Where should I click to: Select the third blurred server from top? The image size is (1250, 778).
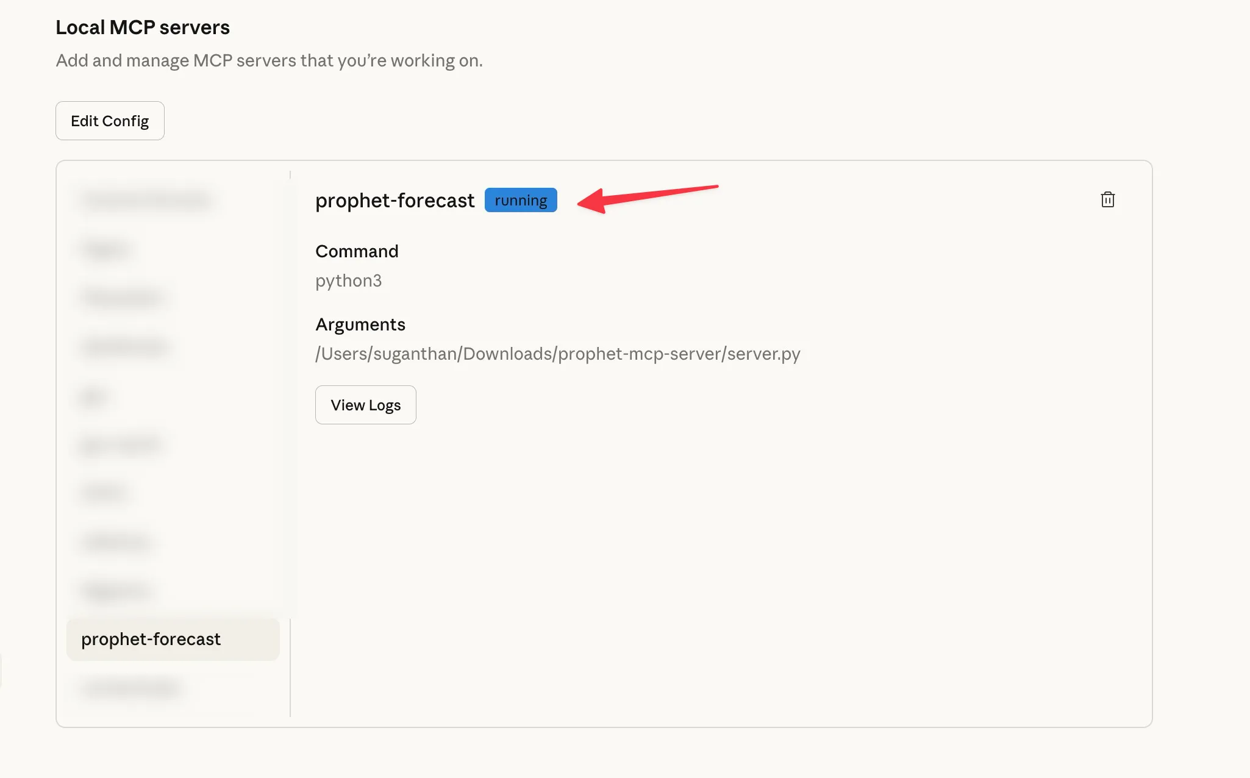[123, 298]
